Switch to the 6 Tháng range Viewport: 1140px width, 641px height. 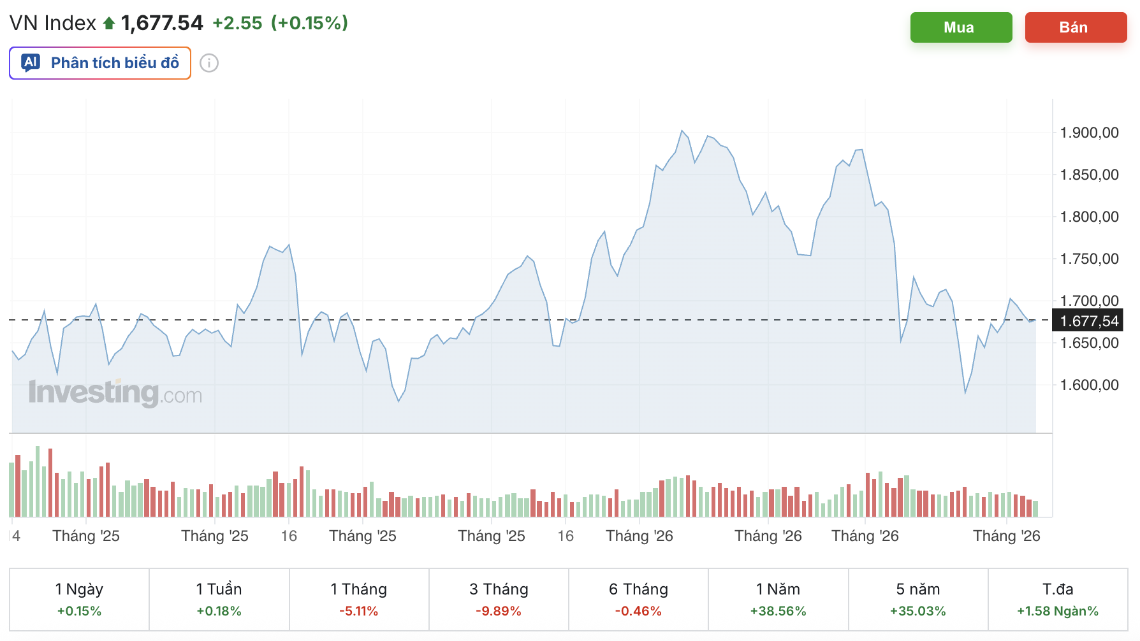pos(638,599)
